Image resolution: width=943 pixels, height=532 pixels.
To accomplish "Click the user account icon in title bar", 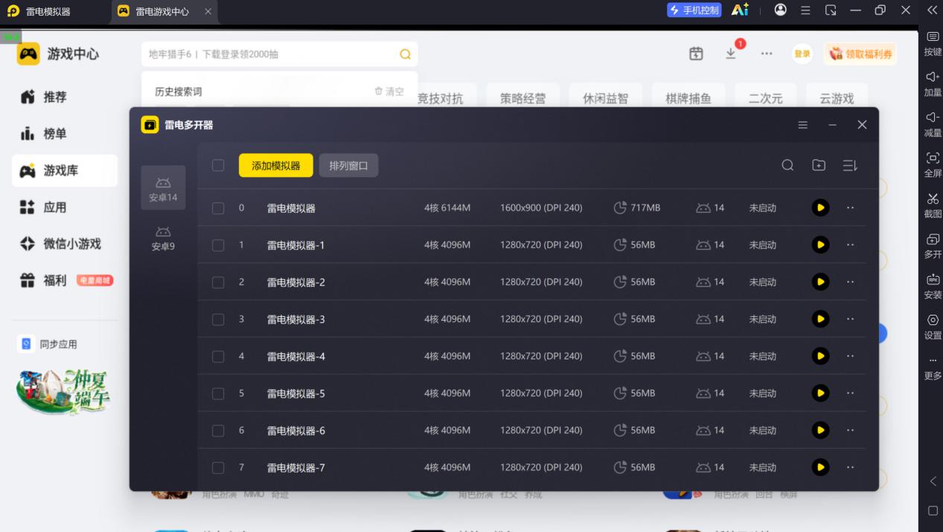I will tap(780, 10).
